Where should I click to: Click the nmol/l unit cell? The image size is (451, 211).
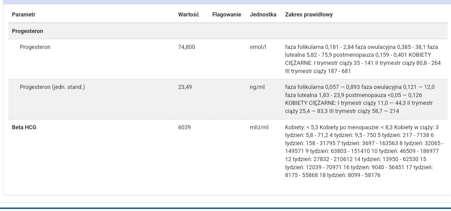[258, 47]
